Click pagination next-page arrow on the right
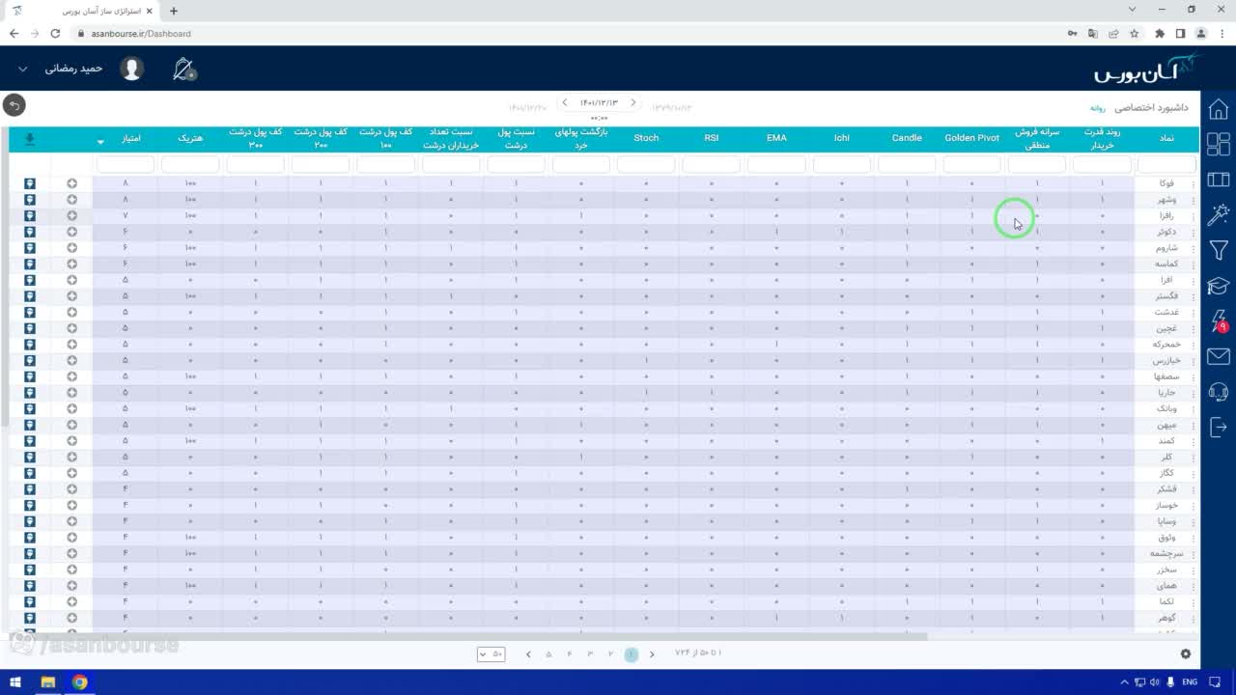 [652, 653]
